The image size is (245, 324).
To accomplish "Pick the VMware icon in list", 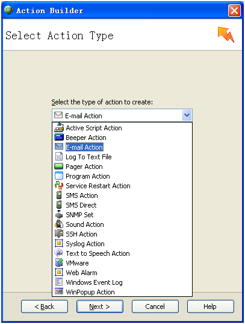I will coord(59,262).
